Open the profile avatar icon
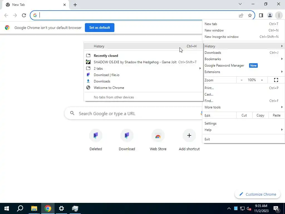 pos(270,16)
